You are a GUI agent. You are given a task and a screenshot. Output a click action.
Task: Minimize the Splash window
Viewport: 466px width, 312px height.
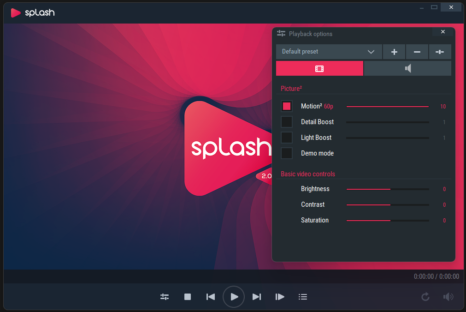tap(422, 7)
